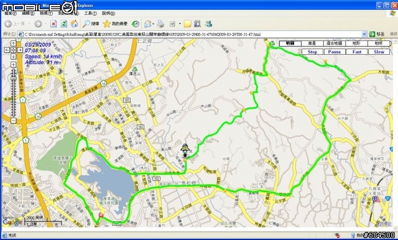Click Stop to end track playback
398x240 pixels.
(312, 52)
